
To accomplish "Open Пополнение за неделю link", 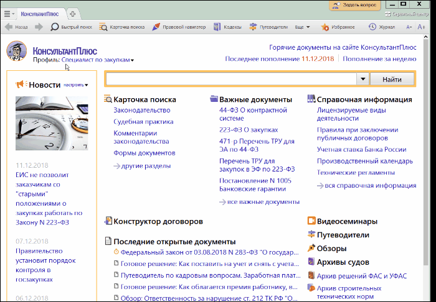I will [379, 59].
